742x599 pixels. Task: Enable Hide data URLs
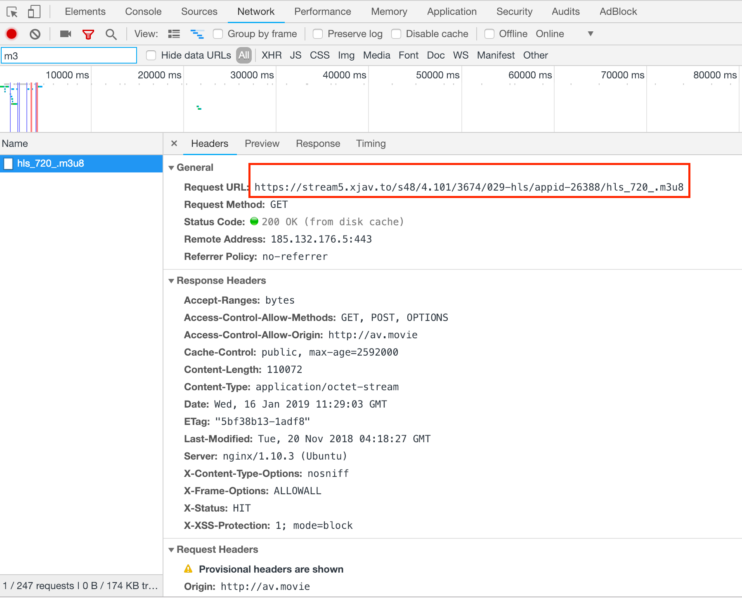[151, 55]
